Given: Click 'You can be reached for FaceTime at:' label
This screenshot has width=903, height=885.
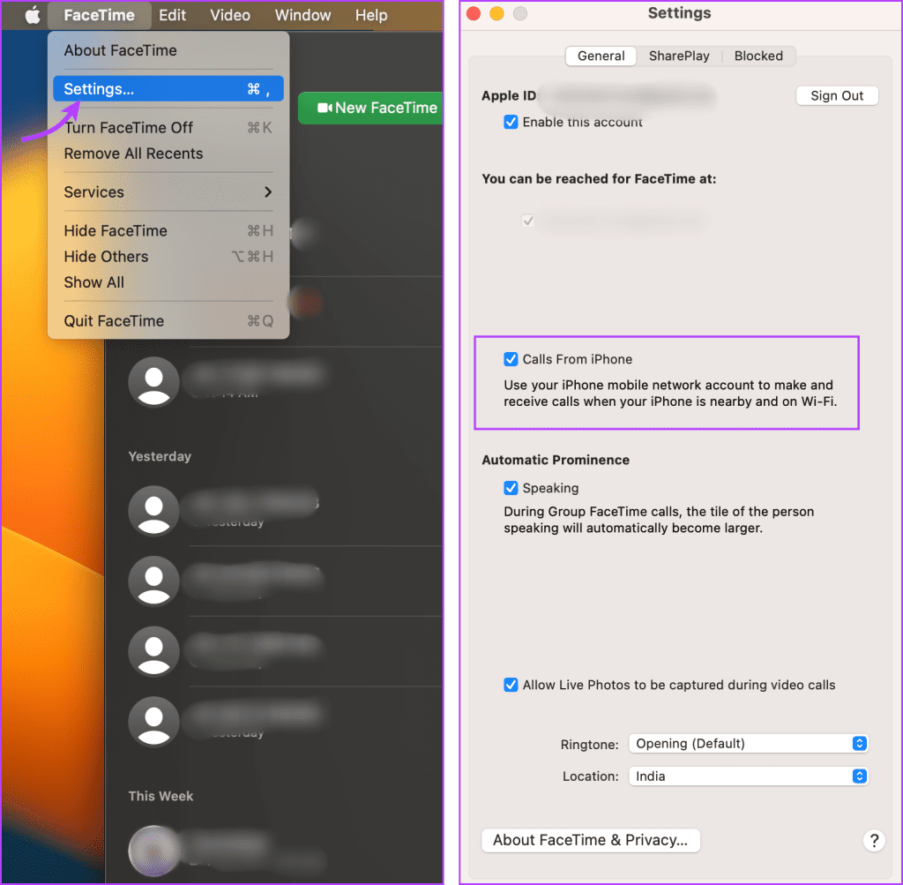Looking at the screenshot, I should (x=599, y=178).
